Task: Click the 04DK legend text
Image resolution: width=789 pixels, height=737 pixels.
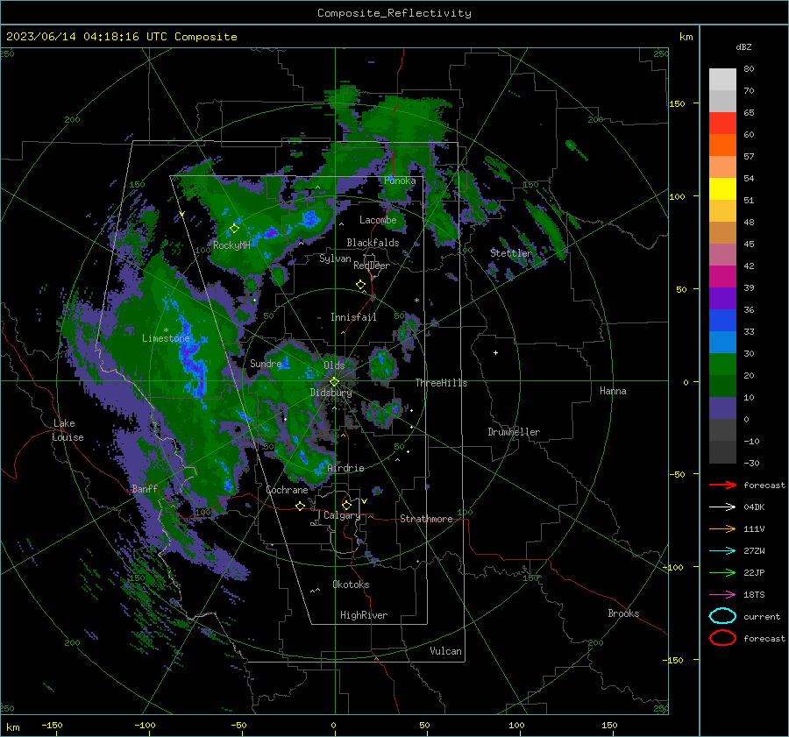Action: (754, 507)
